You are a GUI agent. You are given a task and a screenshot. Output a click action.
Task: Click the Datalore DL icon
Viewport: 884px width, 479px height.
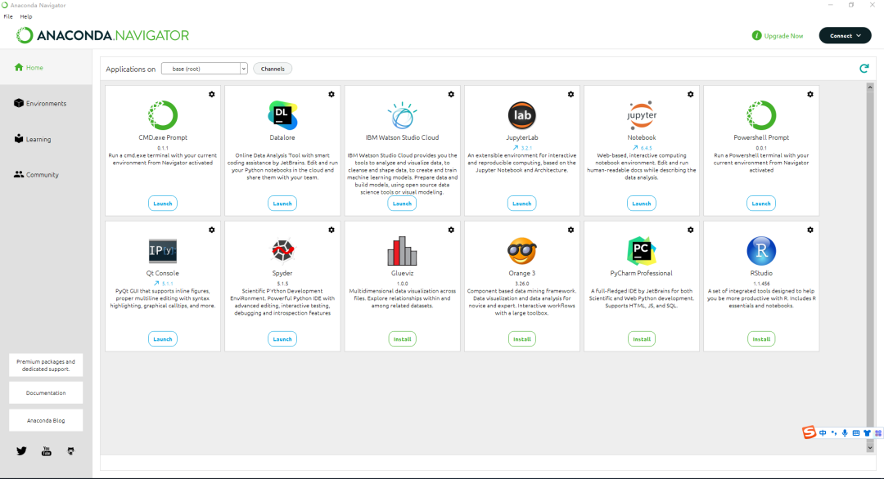point(282,115)
